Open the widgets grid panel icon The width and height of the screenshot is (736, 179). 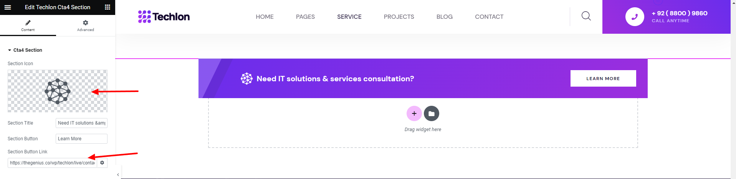[108, 7]
